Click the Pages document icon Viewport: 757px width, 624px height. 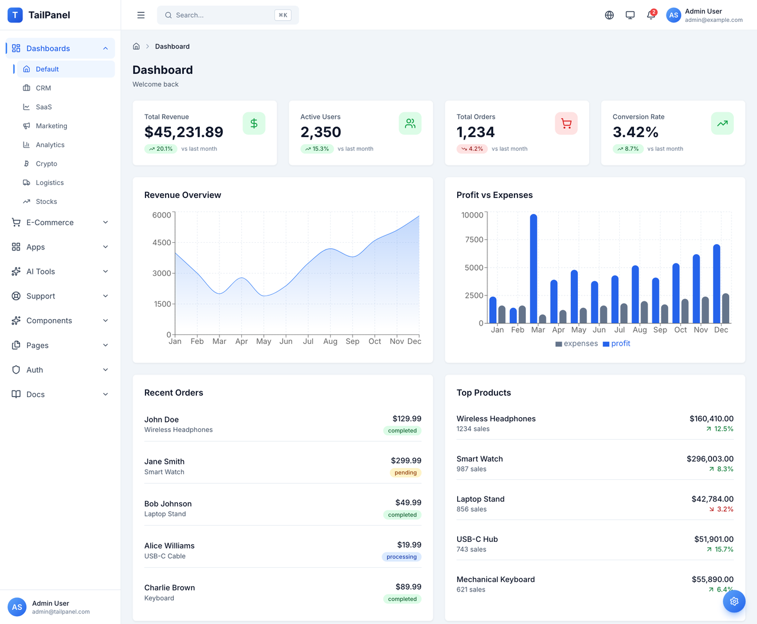click(16, 345)
